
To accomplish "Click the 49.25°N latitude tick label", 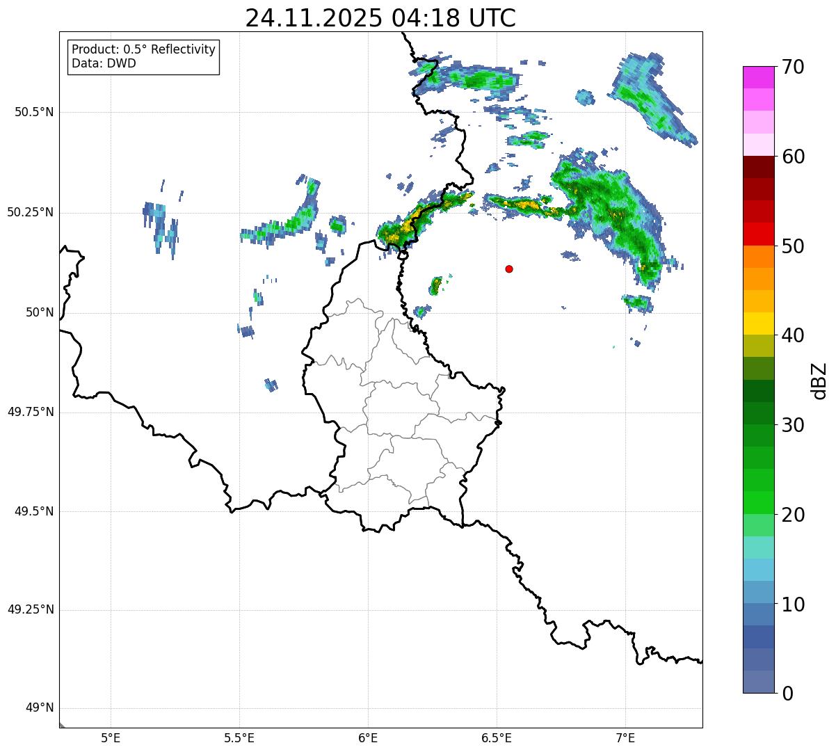I will click(x=30, y=609).
